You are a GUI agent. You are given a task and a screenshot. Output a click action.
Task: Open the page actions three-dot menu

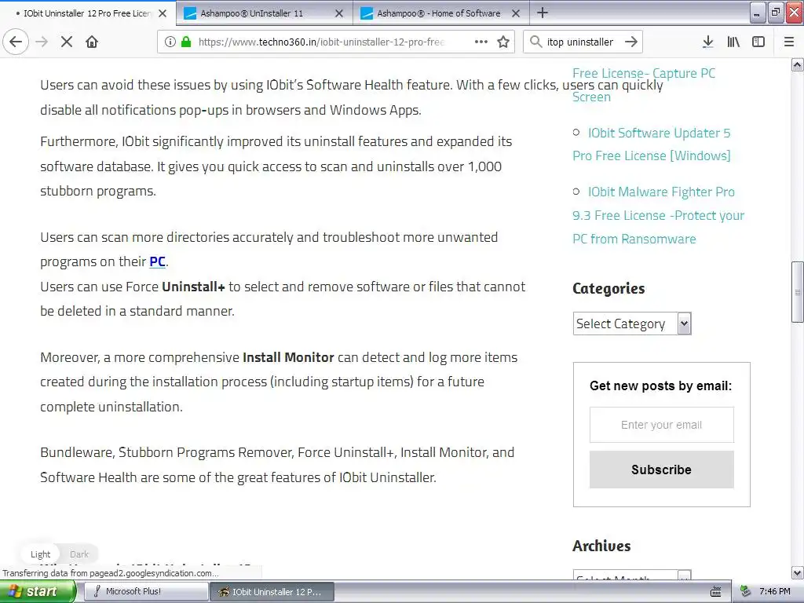pos(481,42)
